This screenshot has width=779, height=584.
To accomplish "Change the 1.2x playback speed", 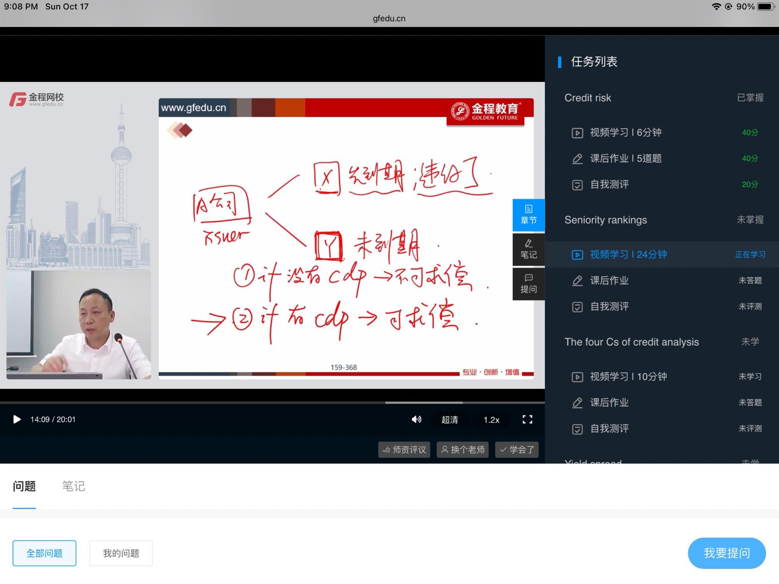I will pyautogui.click(x=491, y=420).
